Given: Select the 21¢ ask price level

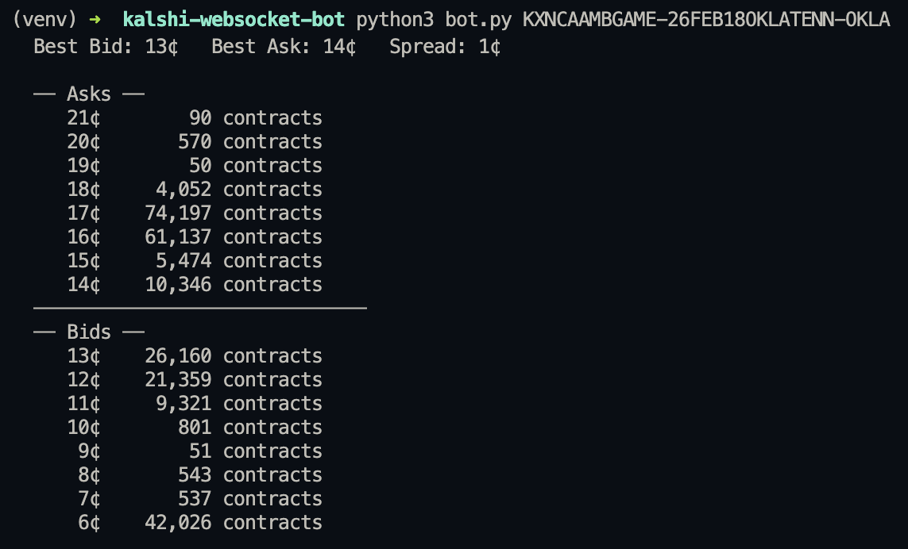Looking at the screenshot, I should tap(83, 117).
